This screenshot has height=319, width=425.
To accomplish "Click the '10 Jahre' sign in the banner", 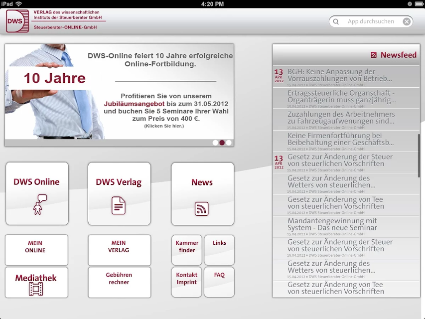I will tap(54, 78).
